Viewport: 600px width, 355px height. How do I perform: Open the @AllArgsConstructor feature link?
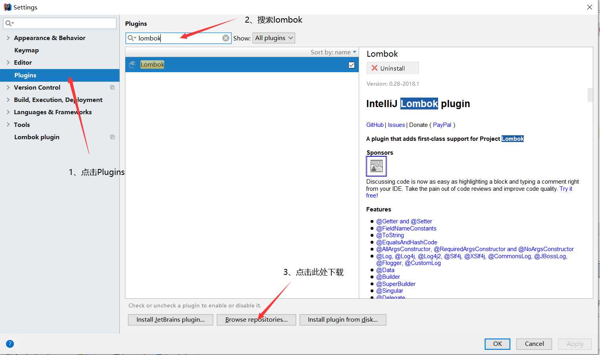click(x=475, y=249)
